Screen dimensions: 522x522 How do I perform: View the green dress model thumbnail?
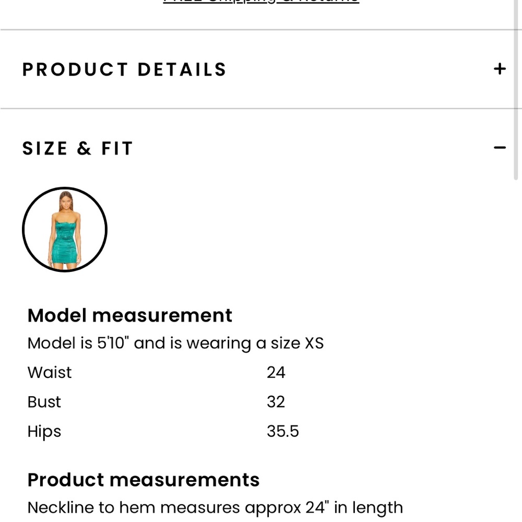(65, 230)
